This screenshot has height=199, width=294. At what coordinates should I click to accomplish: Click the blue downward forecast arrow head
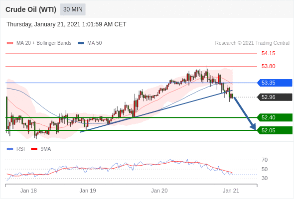(253, 127)
